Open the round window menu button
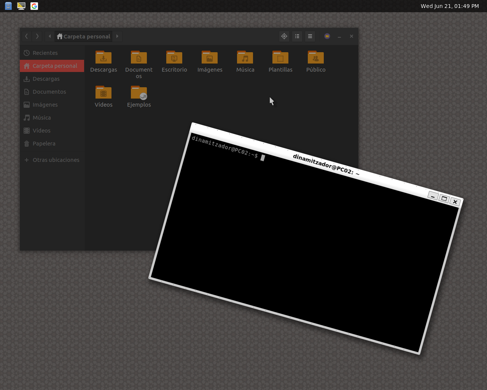 327,36
